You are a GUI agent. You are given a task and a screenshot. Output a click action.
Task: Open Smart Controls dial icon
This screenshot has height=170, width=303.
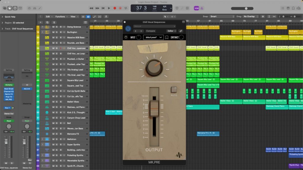click(x=29, y=8)
